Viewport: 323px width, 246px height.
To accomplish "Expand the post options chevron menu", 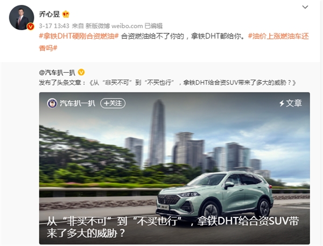I will [305, 7].
